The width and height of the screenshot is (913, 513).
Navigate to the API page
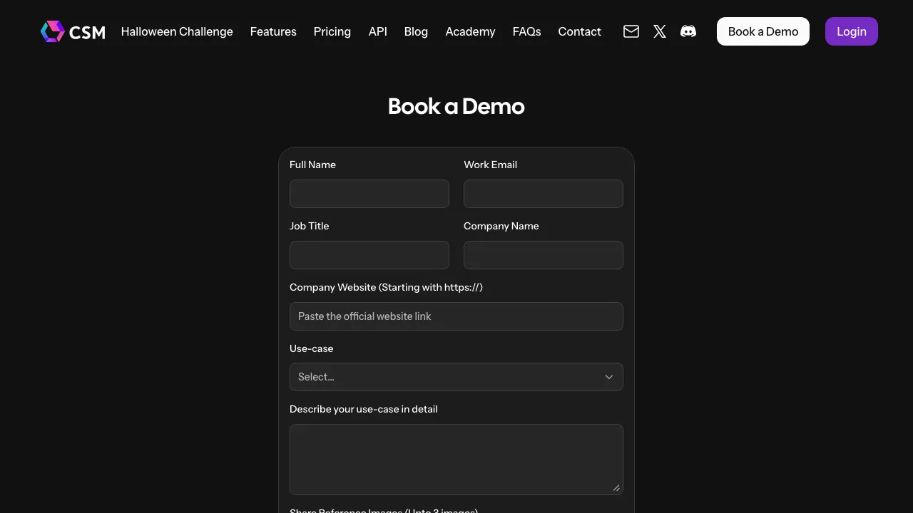click(377, 31)
